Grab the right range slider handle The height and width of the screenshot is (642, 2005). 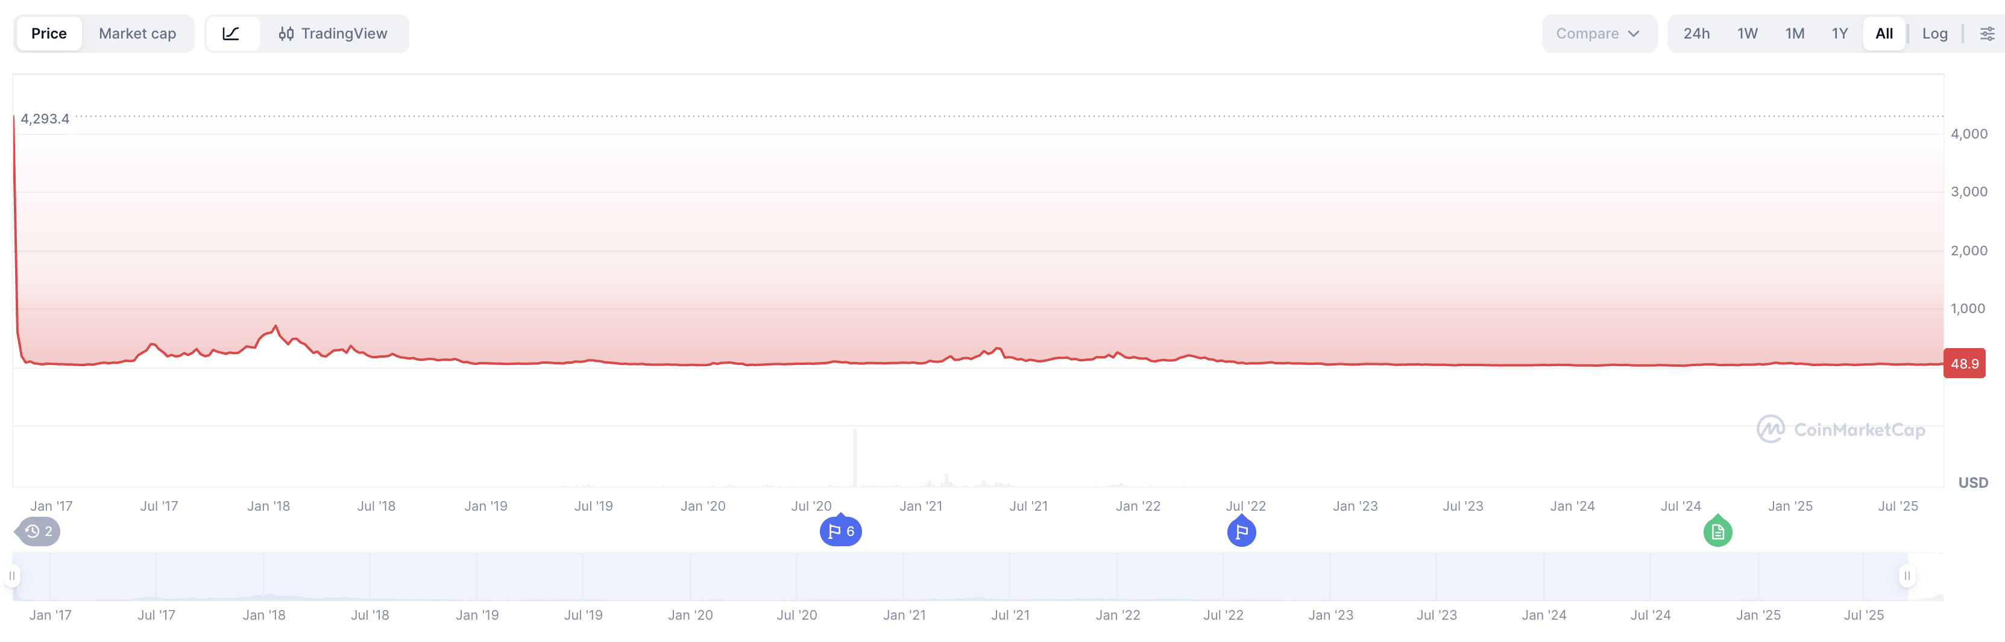[1906, 576]
